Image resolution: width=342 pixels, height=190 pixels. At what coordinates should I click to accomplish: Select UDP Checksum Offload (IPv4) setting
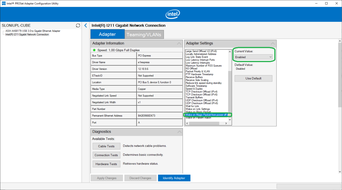click(x=202, y=100)
